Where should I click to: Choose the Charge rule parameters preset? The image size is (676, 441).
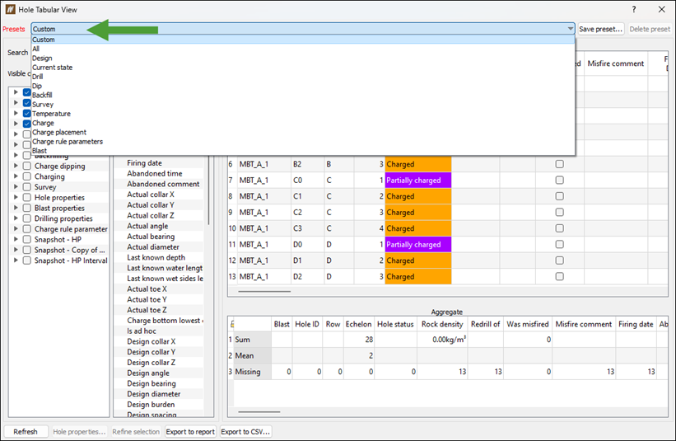pyautogui.click(x=68, y=142)
